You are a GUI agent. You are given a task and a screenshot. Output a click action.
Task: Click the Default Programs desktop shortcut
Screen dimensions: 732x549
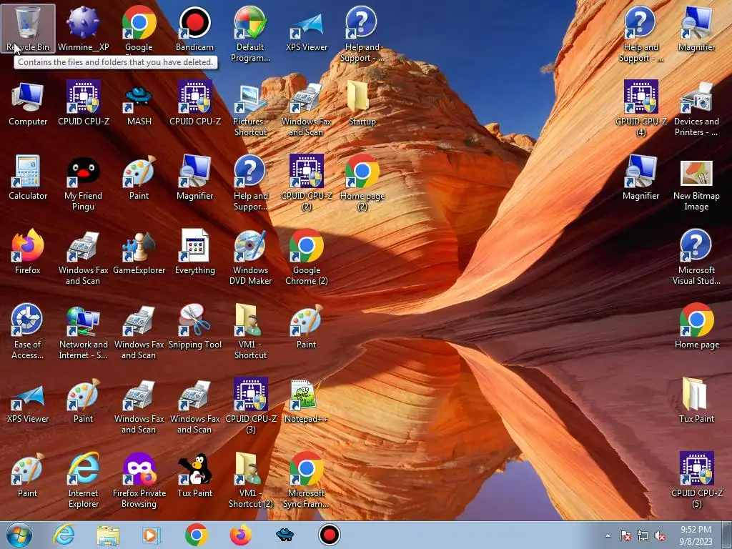point(250,34)
